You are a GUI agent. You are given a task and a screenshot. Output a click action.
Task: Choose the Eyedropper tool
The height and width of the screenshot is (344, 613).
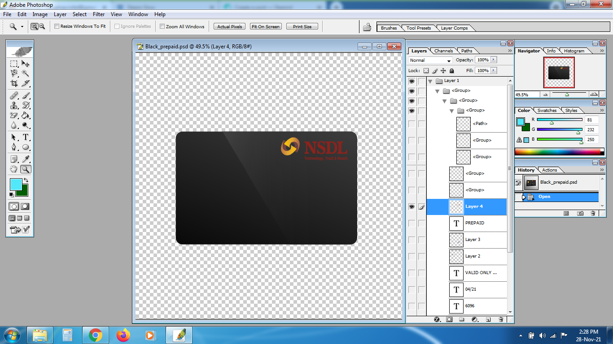point(26,159)
